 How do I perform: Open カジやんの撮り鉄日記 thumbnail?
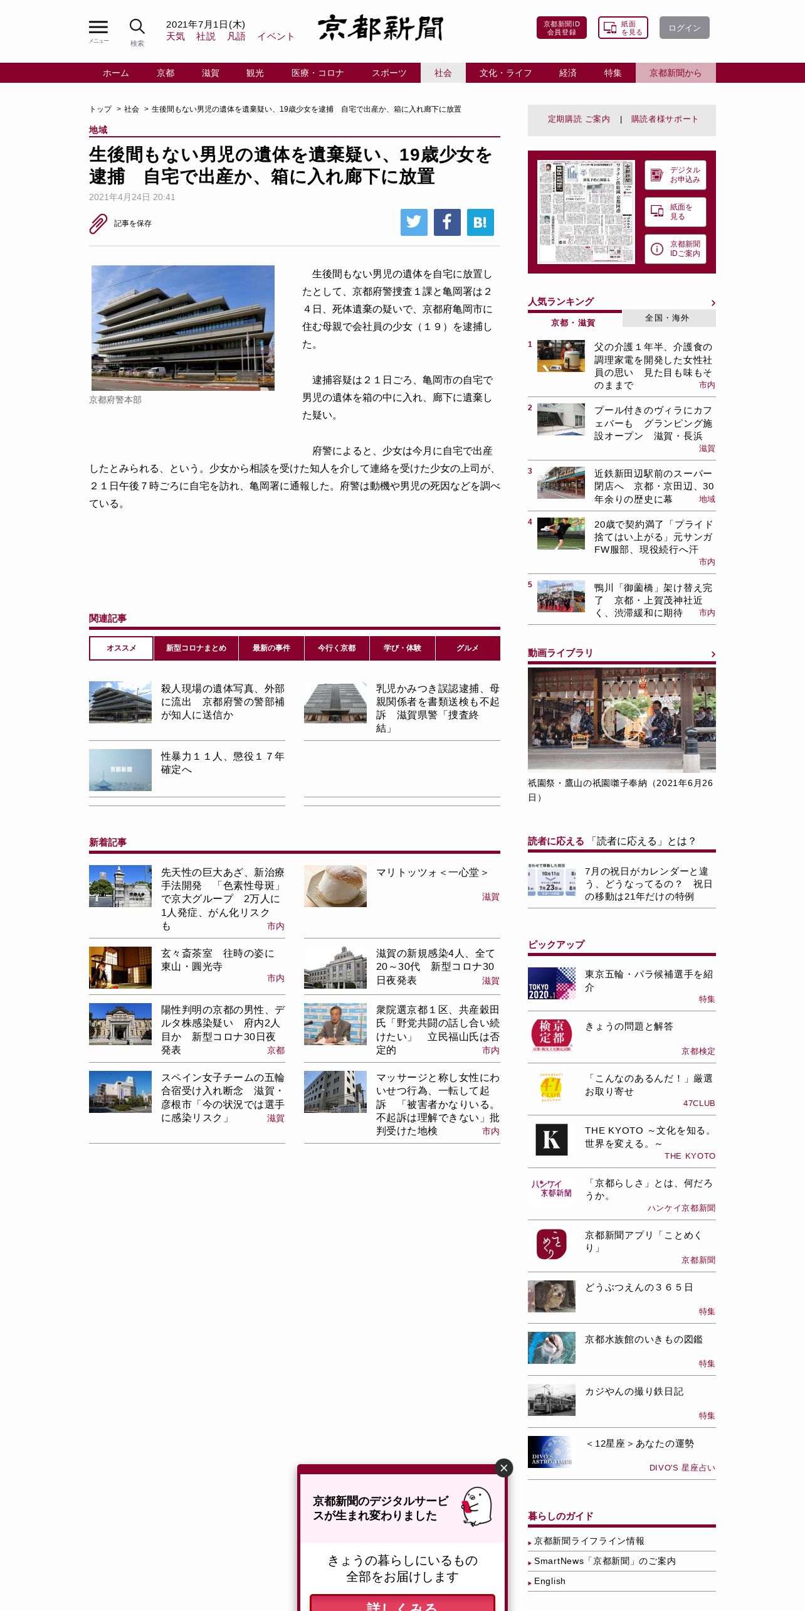pyautogui.click(x=552, y=1400)
